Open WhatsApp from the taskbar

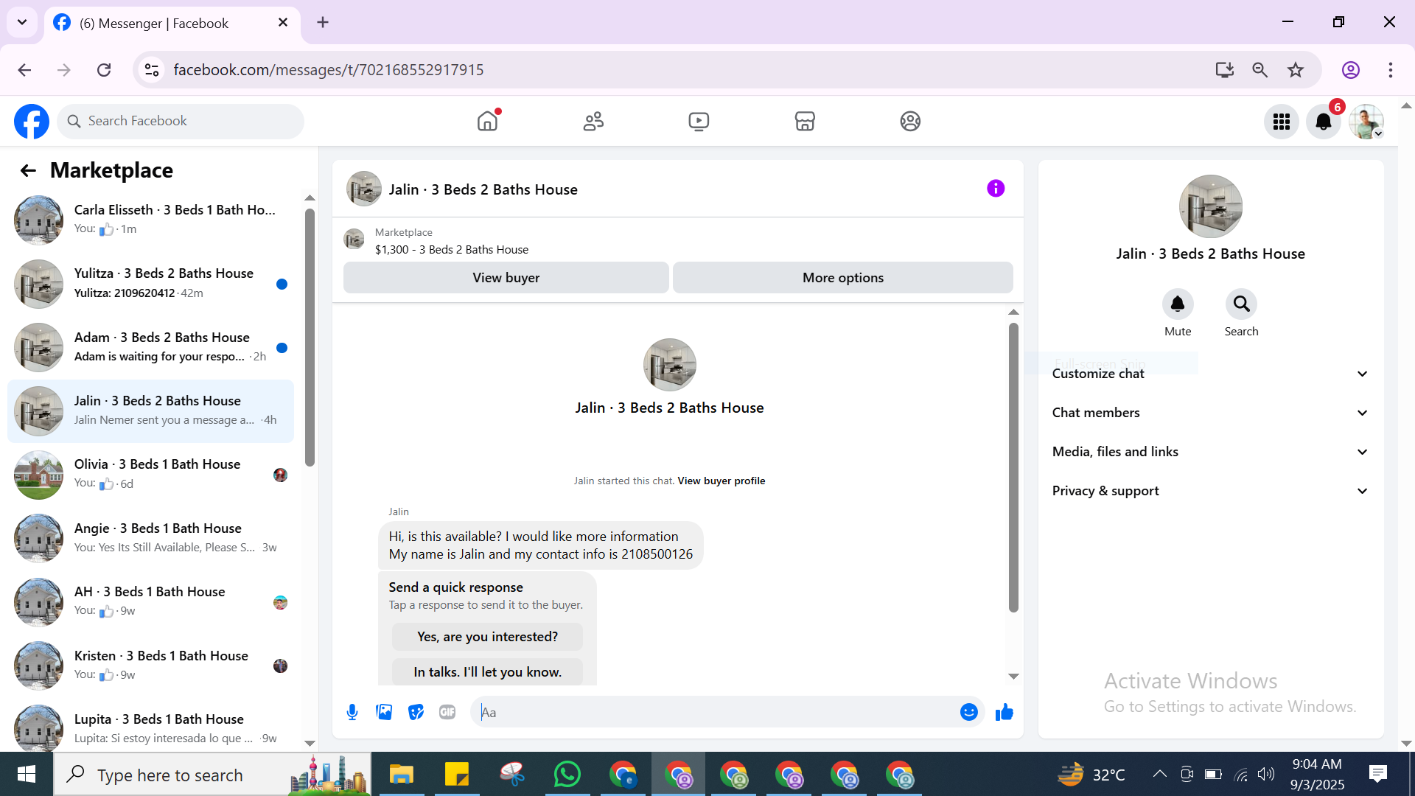pos(567,775)
